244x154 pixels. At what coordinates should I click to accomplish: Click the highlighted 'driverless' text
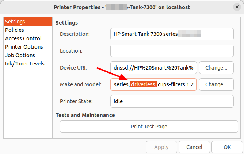[144, 84]
